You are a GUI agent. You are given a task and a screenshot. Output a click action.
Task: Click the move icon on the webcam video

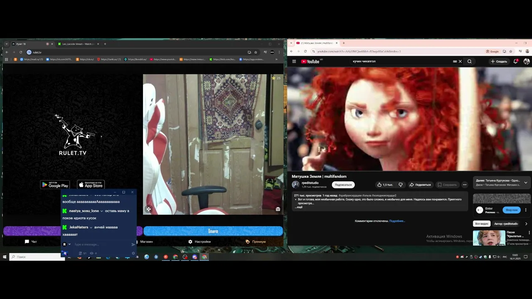(149, 209)
